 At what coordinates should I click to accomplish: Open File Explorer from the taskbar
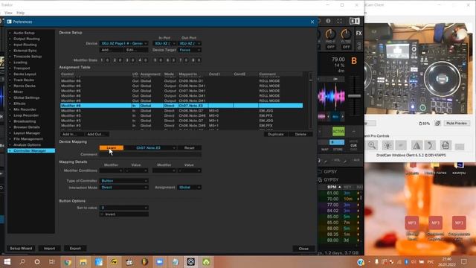83,262
